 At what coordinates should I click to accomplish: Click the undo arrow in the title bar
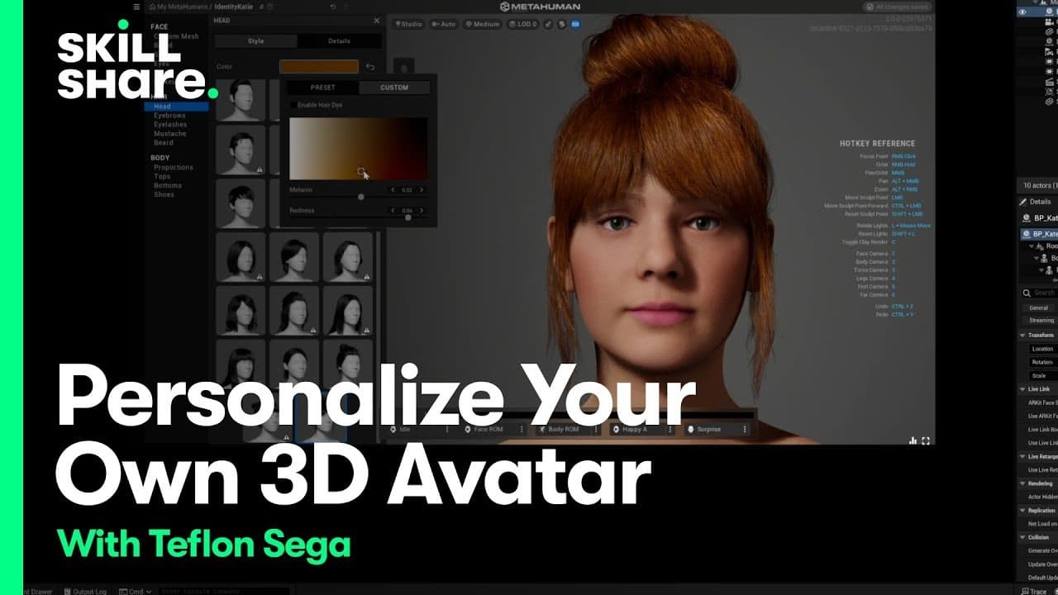[x=333, y=7]
